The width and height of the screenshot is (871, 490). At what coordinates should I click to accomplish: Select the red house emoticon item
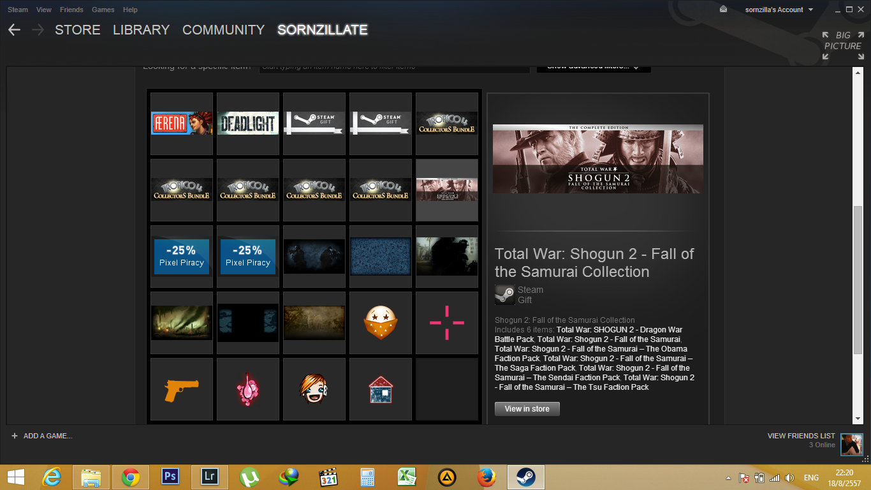click(381, 389)
